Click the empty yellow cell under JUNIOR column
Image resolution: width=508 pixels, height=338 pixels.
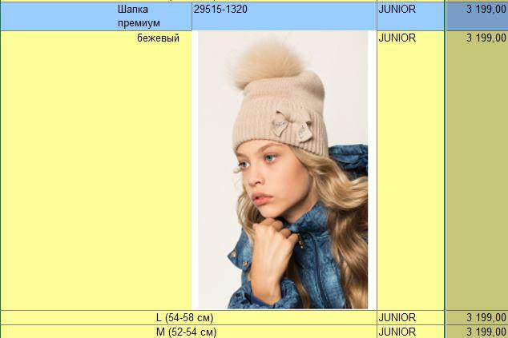(410, 177)
